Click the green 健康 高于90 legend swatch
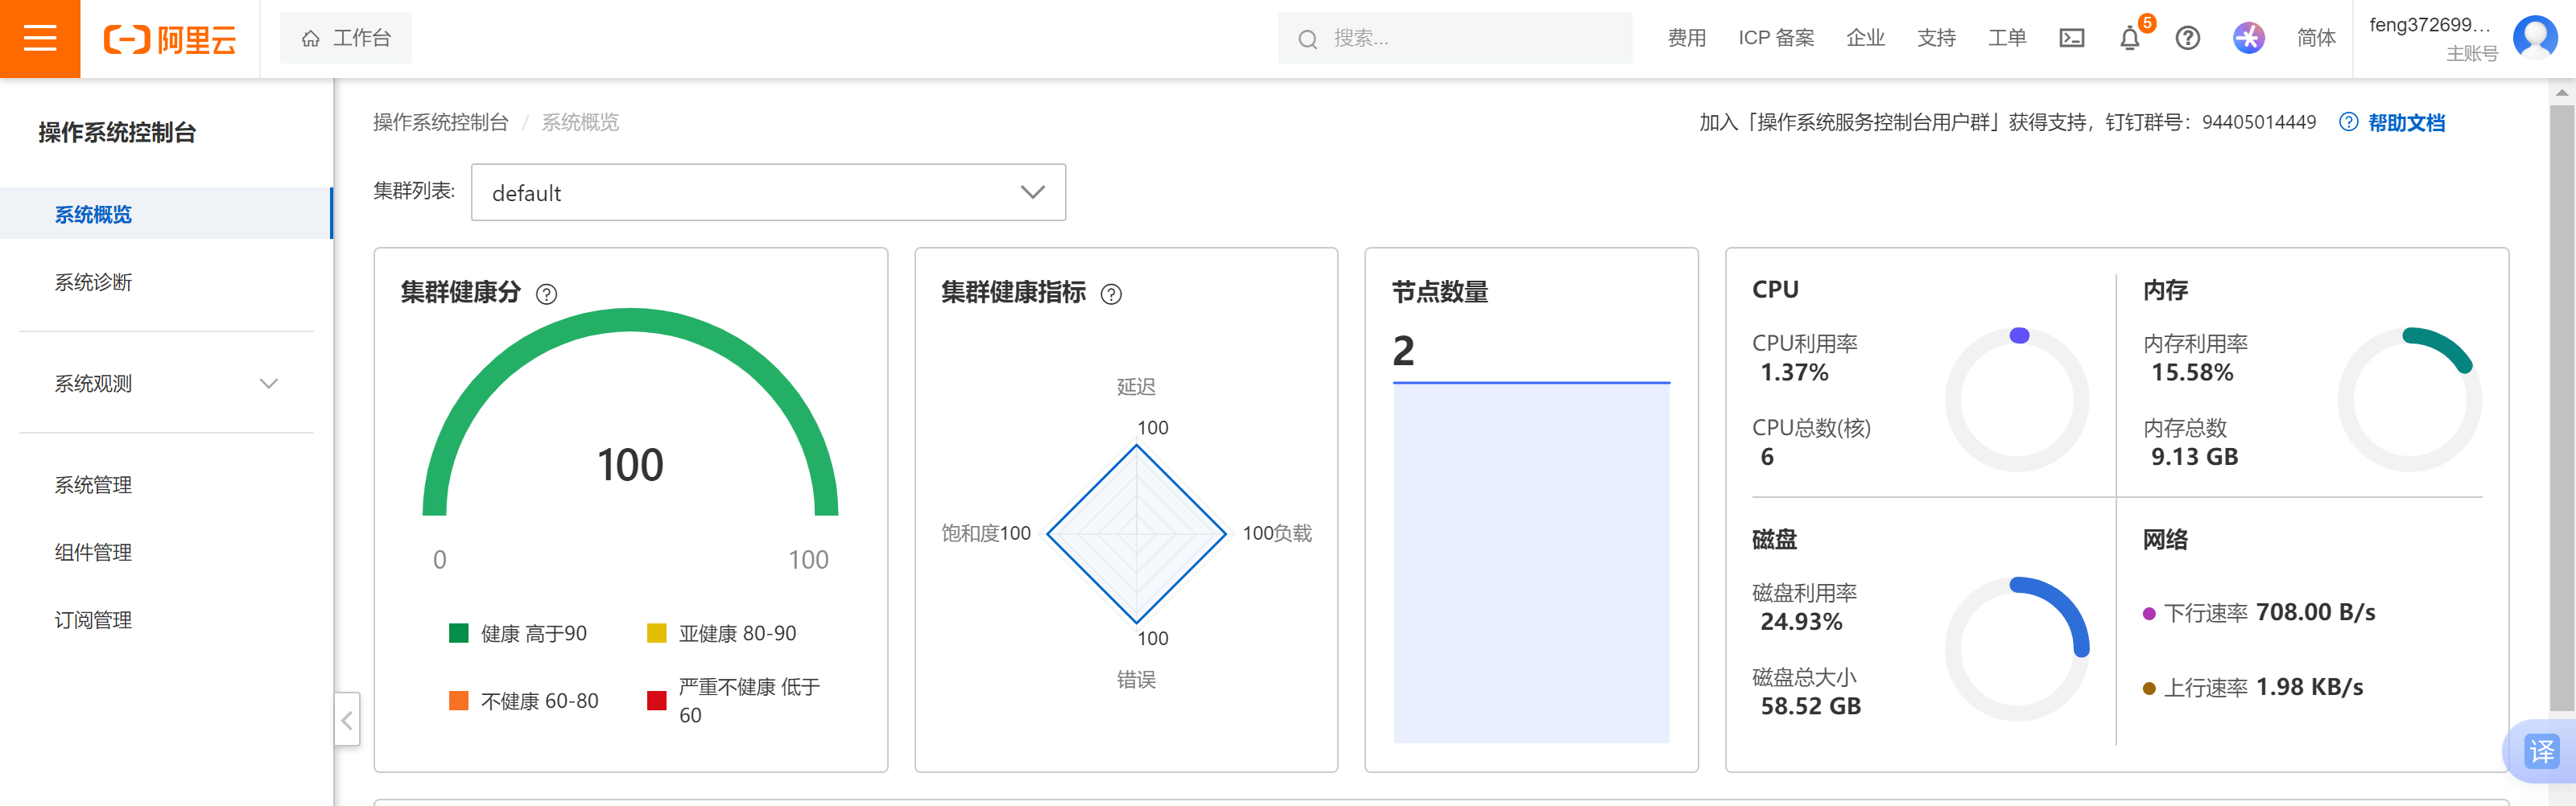This screenshot has height=806, width=2576. [x=459, y=632]
